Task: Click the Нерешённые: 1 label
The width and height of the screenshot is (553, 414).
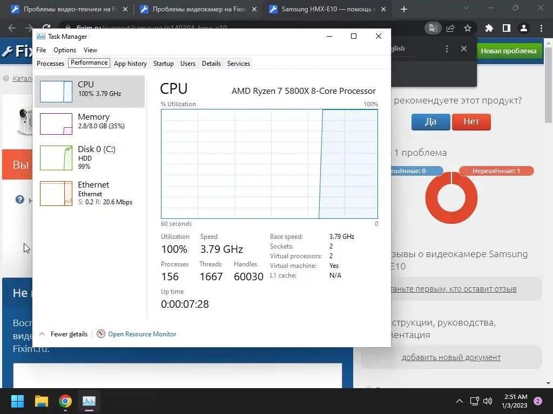Action: [496, 171]
